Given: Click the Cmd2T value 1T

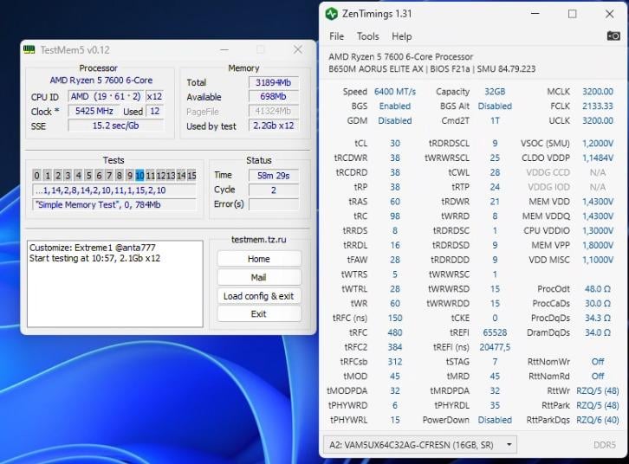Looking at the screenshot, I should point(495,120).
